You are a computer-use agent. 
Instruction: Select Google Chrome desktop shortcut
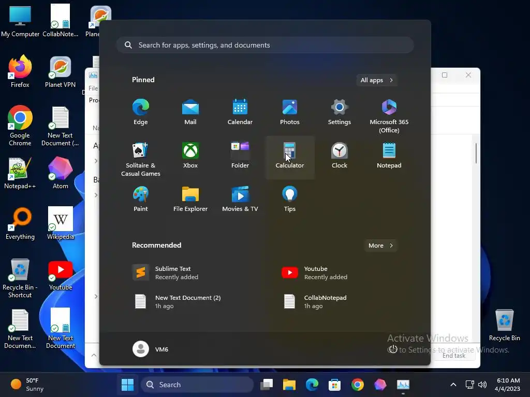(20, 126)
